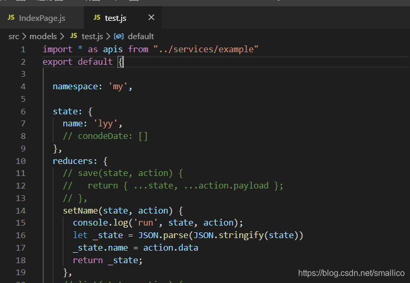Click the 'return _state;' statement
The width and height of the screenshot is (410, 283).
108,260
